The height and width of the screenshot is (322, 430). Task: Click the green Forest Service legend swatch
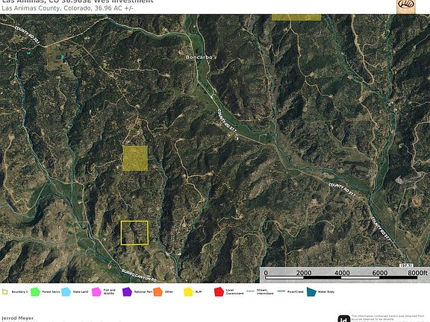tap(35, 292)
